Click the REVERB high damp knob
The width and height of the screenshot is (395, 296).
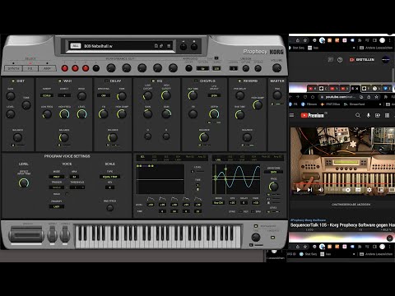tap(258, 104)
